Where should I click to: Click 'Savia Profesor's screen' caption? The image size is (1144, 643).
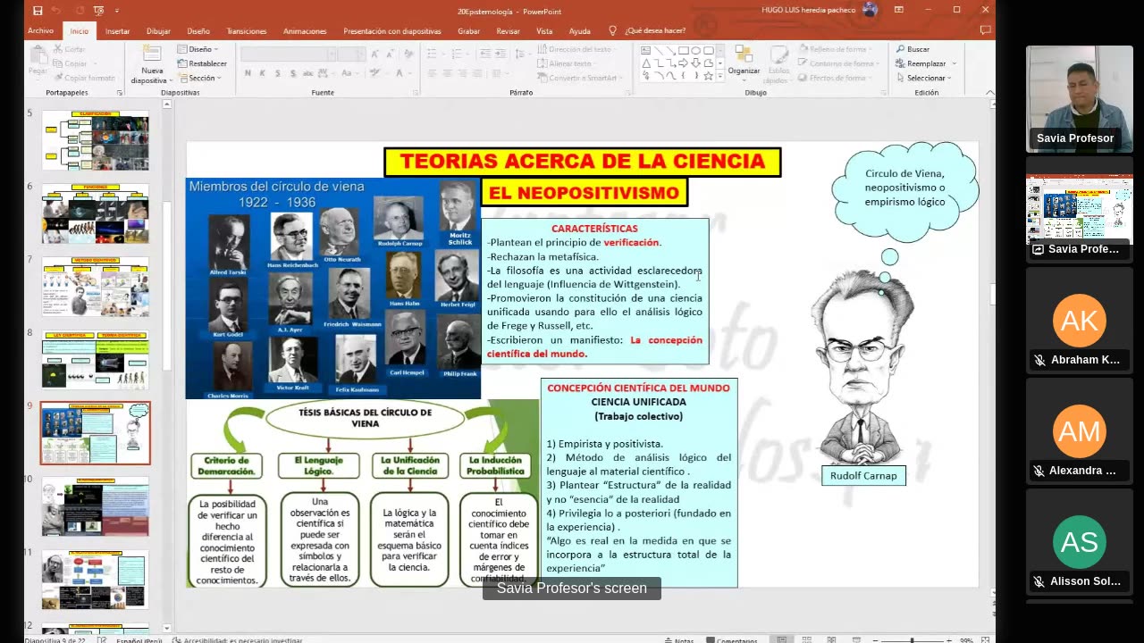click(x=572, y=589)
